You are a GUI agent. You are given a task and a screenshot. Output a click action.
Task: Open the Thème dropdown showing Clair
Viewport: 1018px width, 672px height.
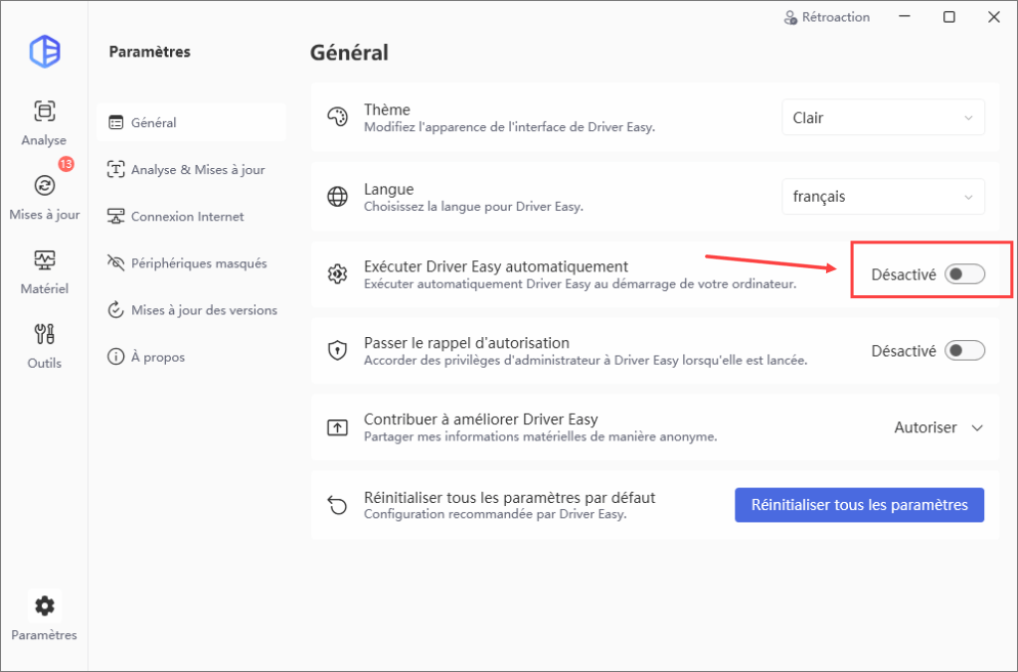883,117
